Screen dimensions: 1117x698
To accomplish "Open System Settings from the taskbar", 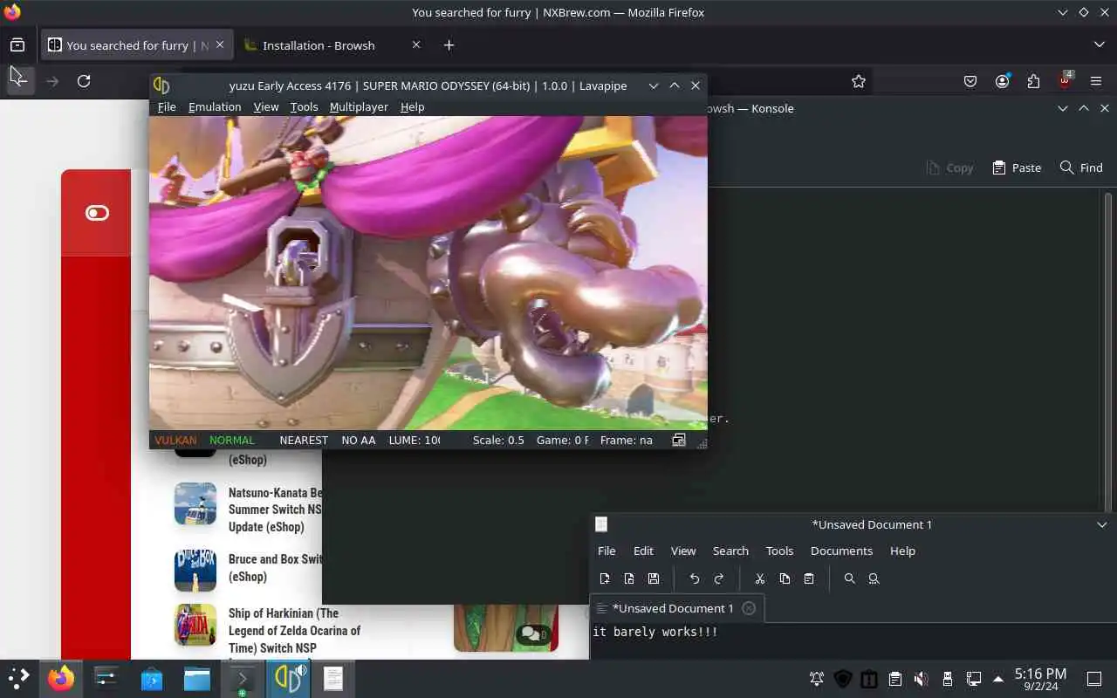I will click(x=106, y=678).
